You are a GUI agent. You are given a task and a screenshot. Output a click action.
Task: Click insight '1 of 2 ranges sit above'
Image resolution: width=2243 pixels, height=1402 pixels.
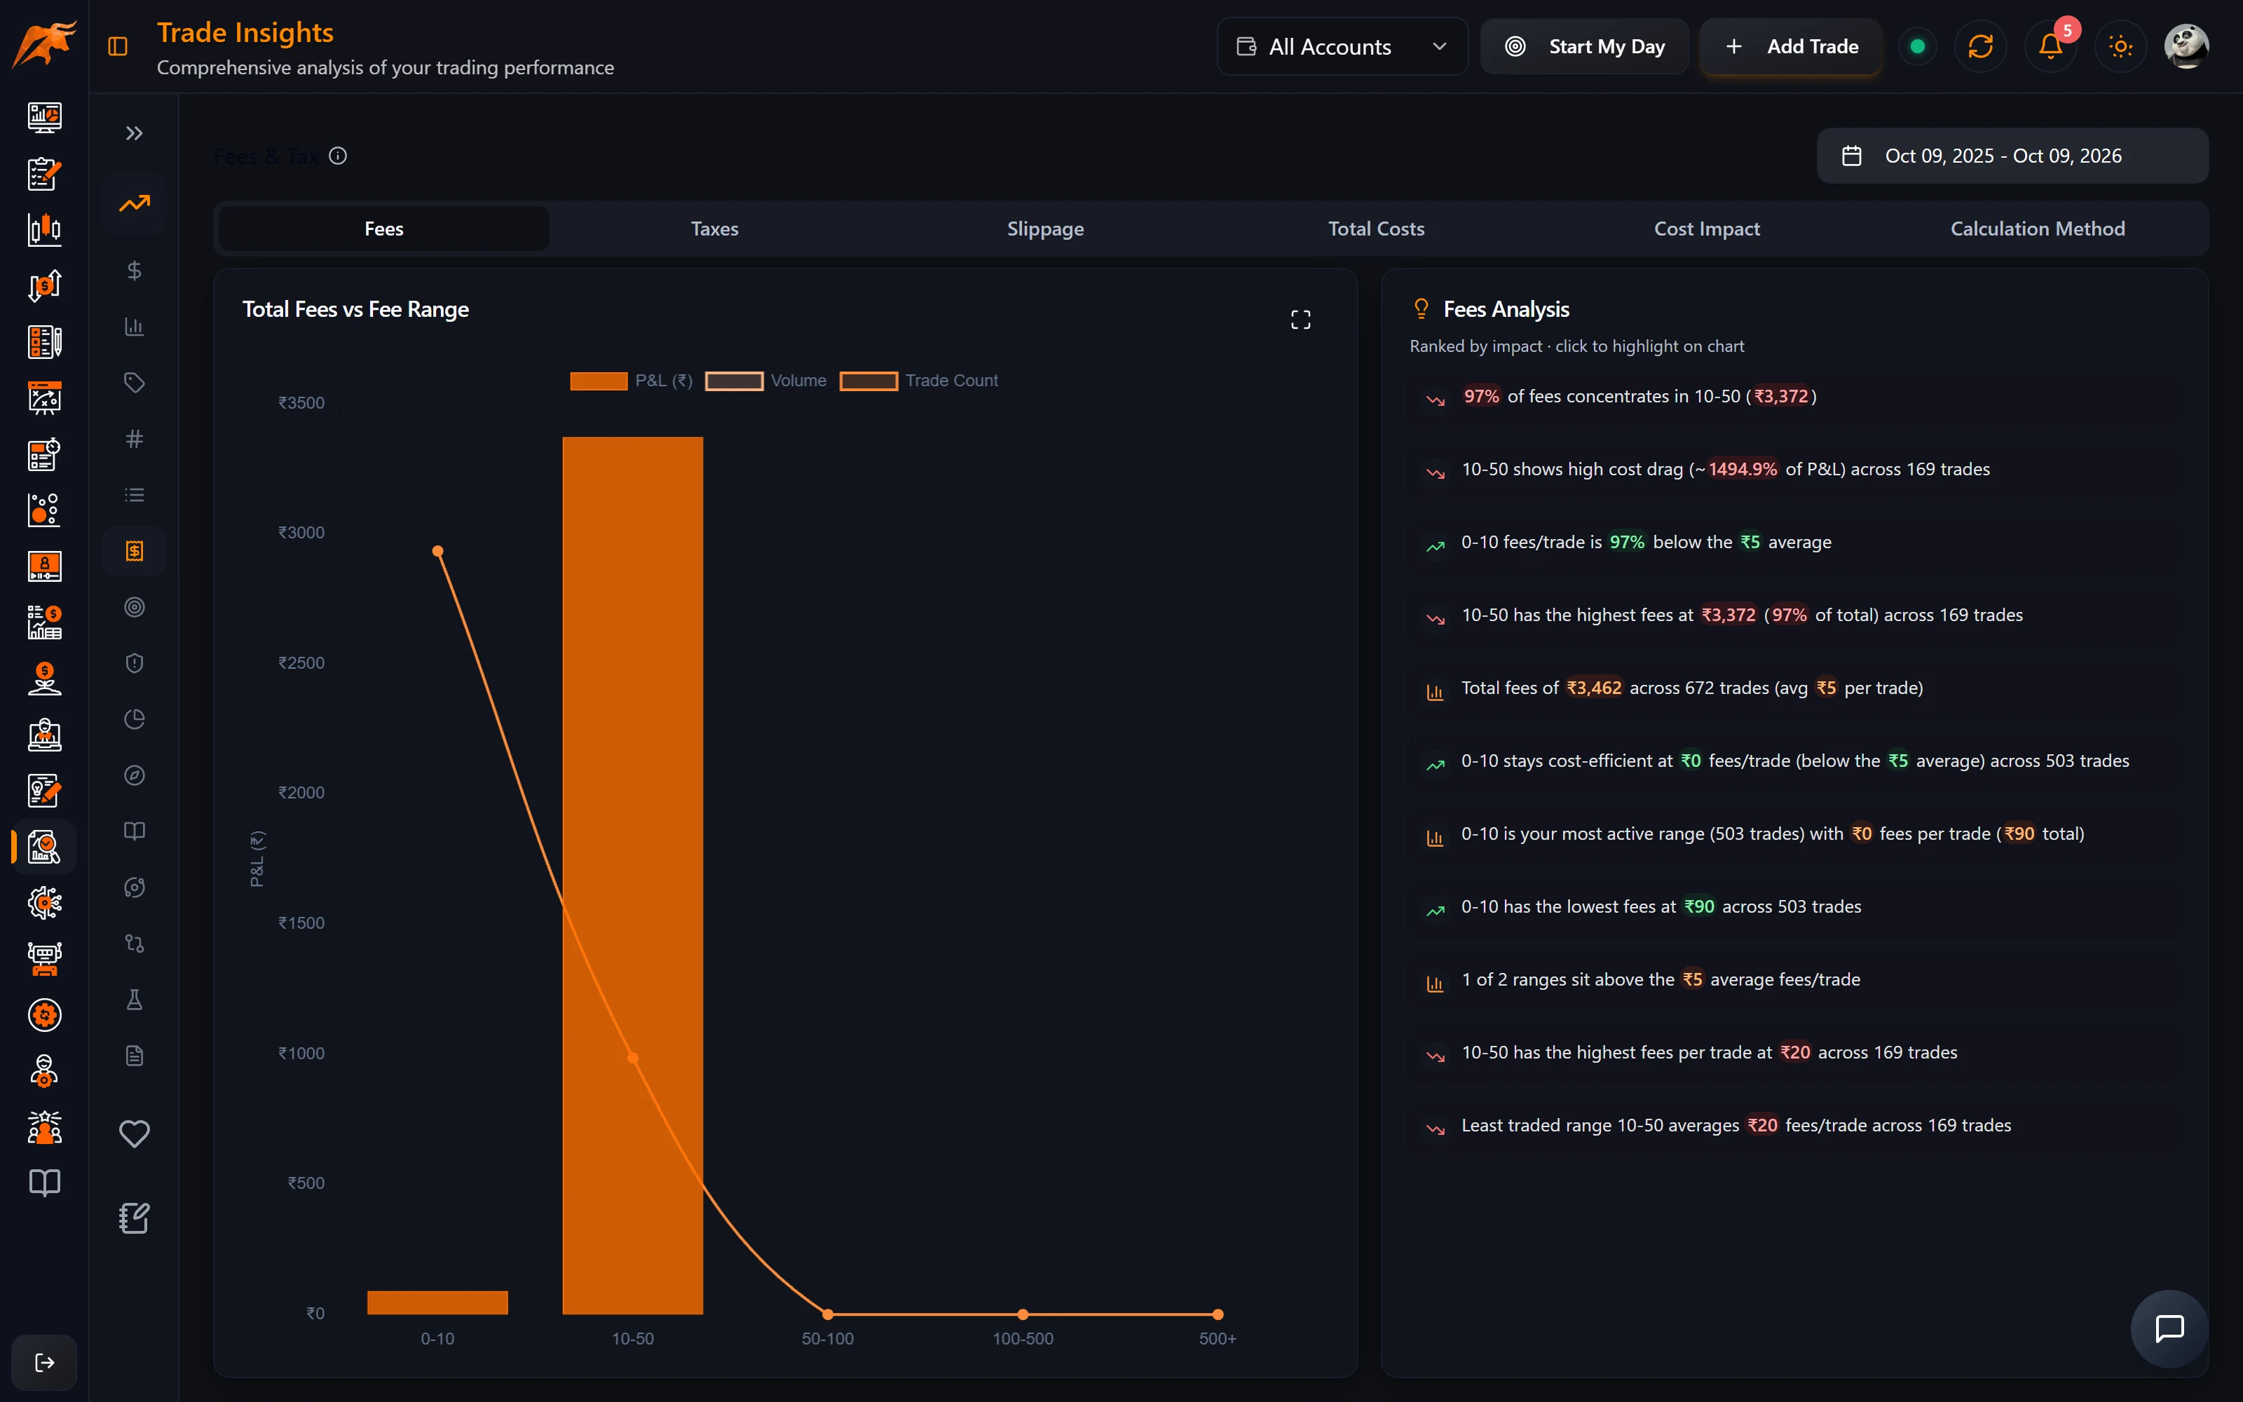point(1794,980)
